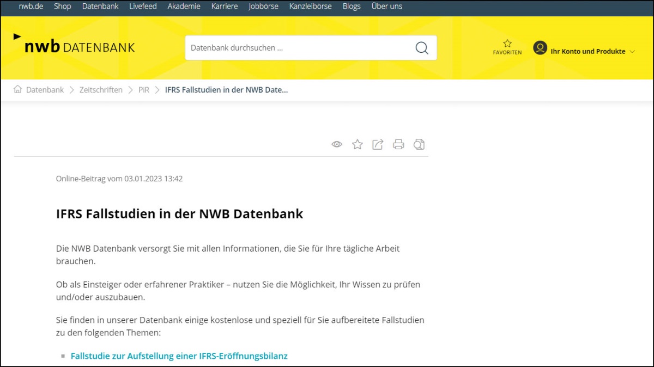Toggle reading view eye icon
654x367 pixels.
click(337, 144)
